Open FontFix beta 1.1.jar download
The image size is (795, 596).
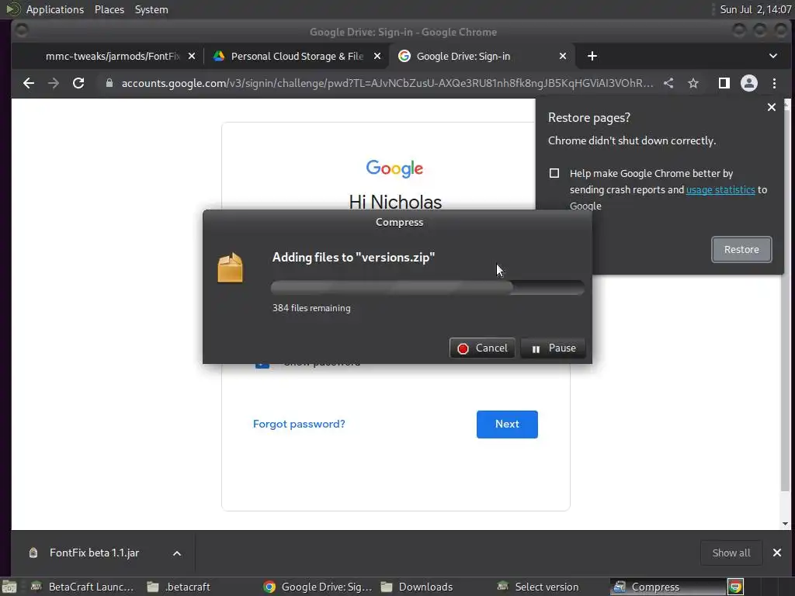[x=94, y=553]
